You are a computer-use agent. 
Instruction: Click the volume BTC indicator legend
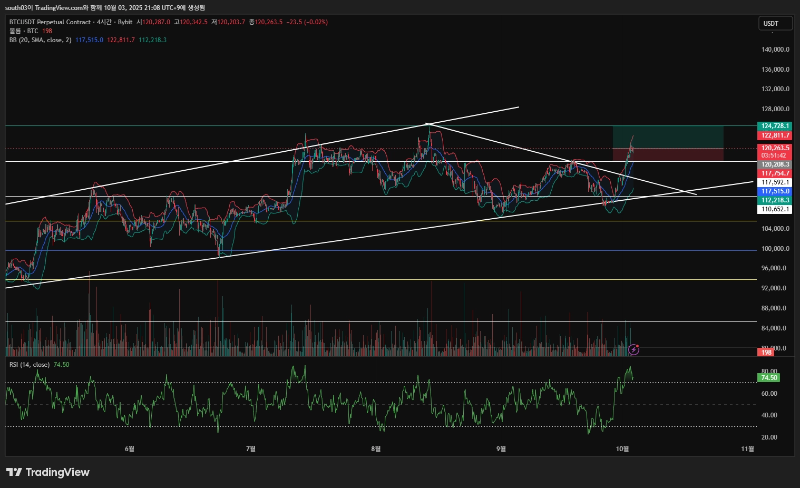coord(24,31)
